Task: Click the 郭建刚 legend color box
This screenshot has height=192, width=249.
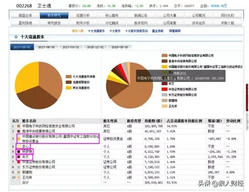Action: click(165, 101)
